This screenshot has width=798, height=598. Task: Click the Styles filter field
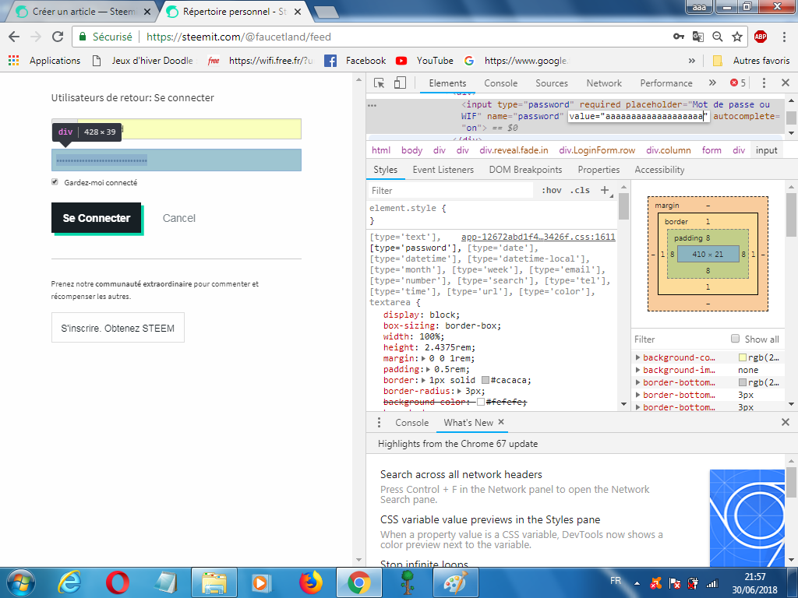pos(450,190)
